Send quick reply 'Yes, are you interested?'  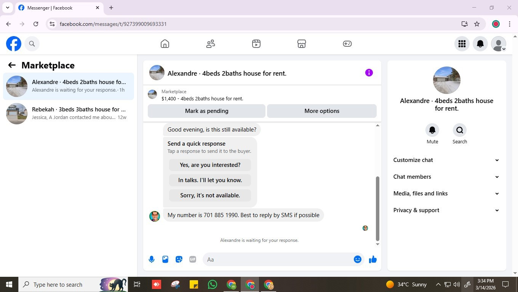coord(210,165)
